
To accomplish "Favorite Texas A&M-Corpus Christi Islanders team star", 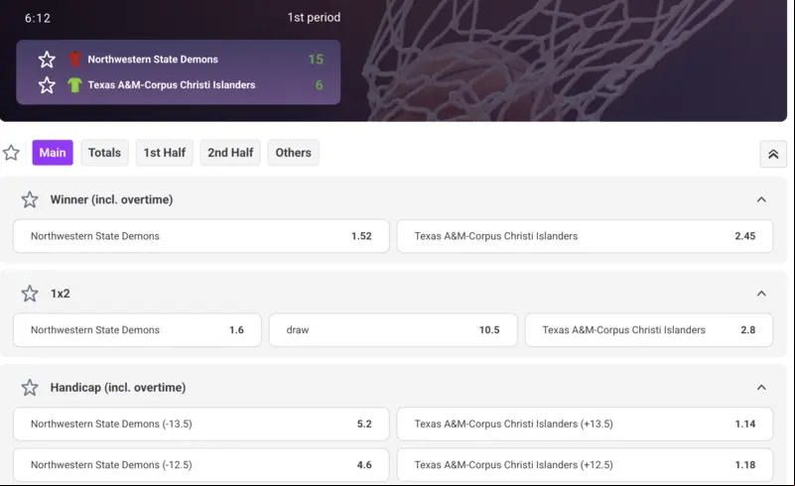I will 47,84.
